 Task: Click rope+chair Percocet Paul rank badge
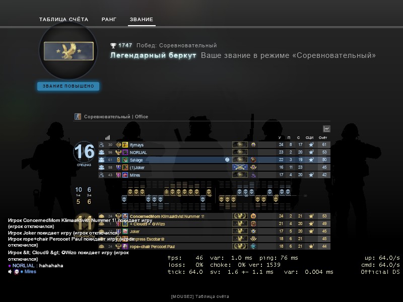(x=240, y=246)
